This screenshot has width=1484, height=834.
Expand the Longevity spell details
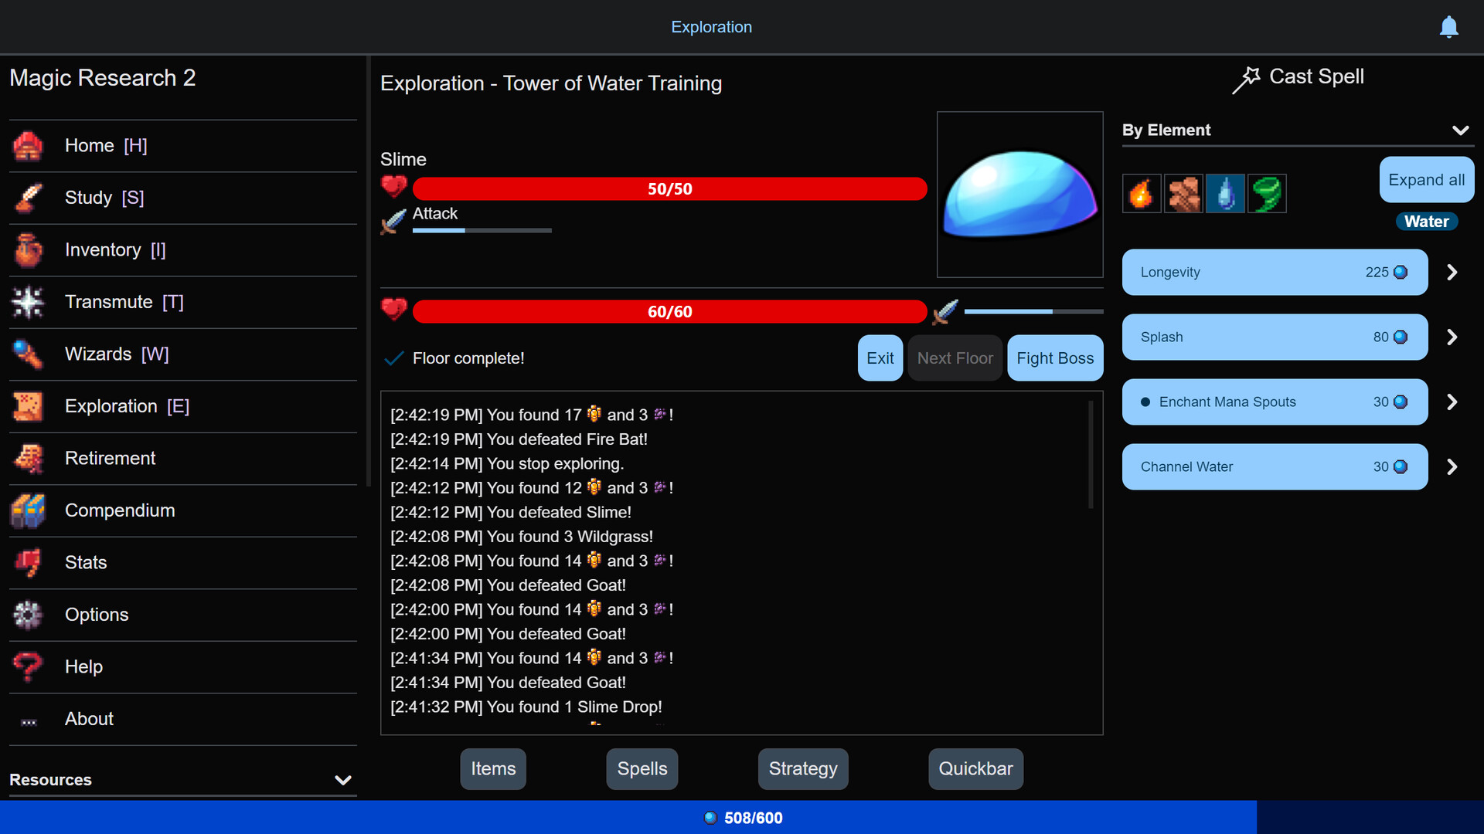point(1452,272)
